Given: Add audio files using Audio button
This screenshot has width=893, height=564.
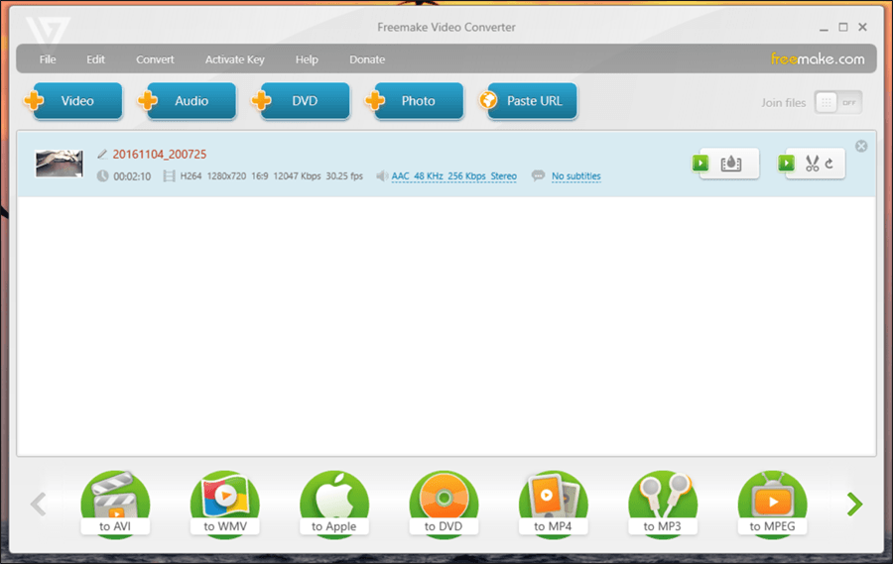Looking at the screenshot, I should pyautogui.click(x=191, y=101).
